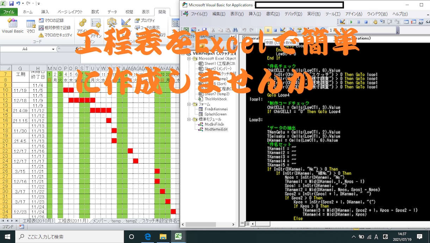Select FrmInKennmei form in project tree

(x=213, y=109)
